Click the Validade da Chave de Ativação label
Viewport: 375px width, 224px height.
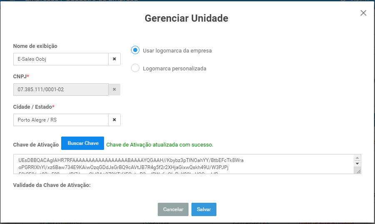coord(52,185)
